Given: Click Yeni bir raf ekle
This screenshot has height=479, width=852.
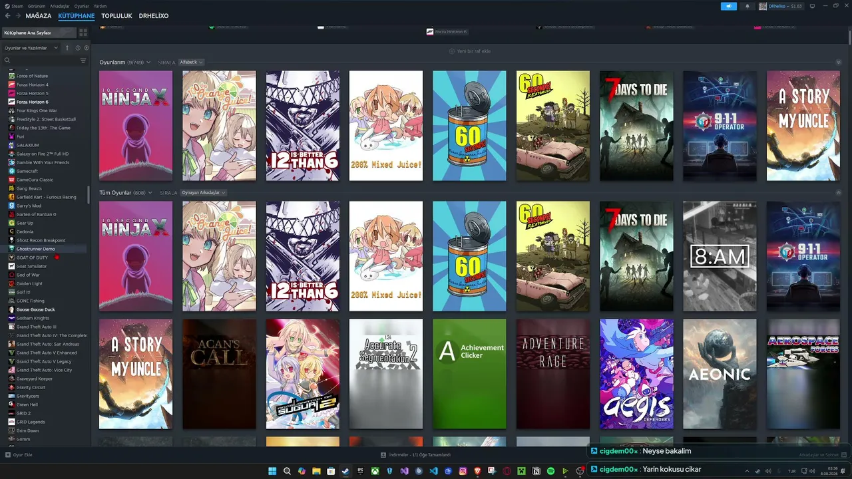Looking at the screenshot, I should (x=470, y=51).
